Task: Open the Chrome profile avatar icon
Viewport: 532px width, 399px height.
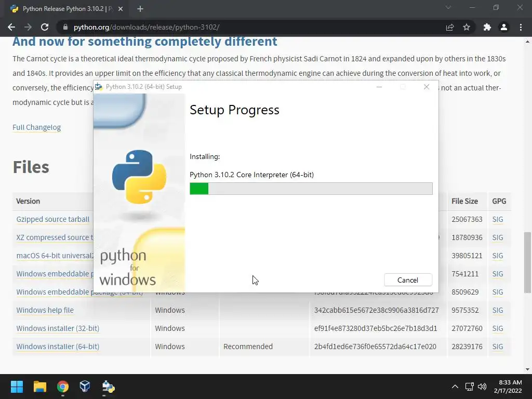Action: tap(504, 27)
